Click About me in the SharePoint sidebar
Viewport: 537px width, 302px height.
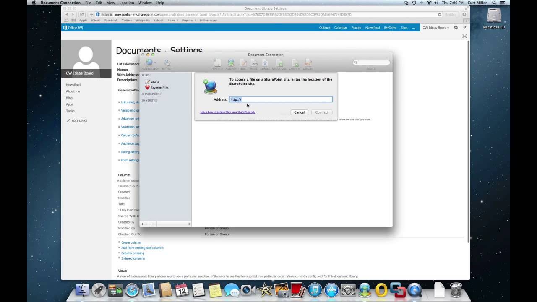(x=73, y=91)
